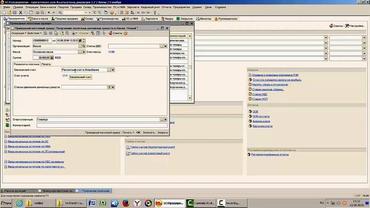Open the Карточка счета link
This screenshot has height=208, width=370.
(262, 126)
